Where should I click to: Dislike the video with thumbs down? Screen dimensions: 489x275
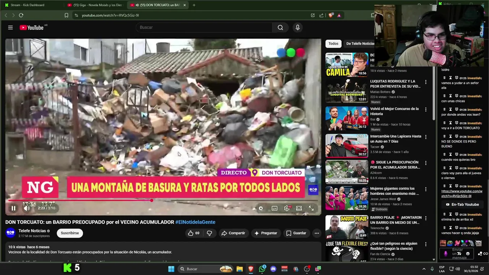coord(209,233)
